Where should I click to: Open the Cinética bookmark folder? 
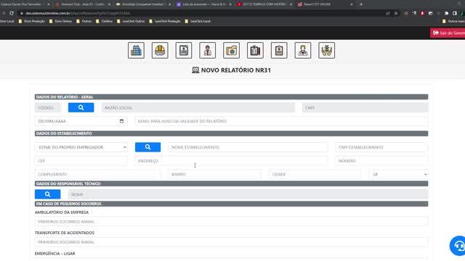pyautogui.click(x=104, y=21)
